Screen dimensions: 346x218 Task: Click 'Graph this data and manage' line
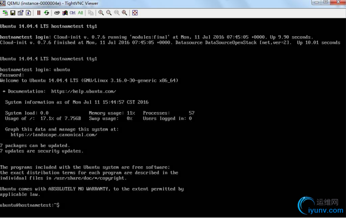[x=62, y=129]
